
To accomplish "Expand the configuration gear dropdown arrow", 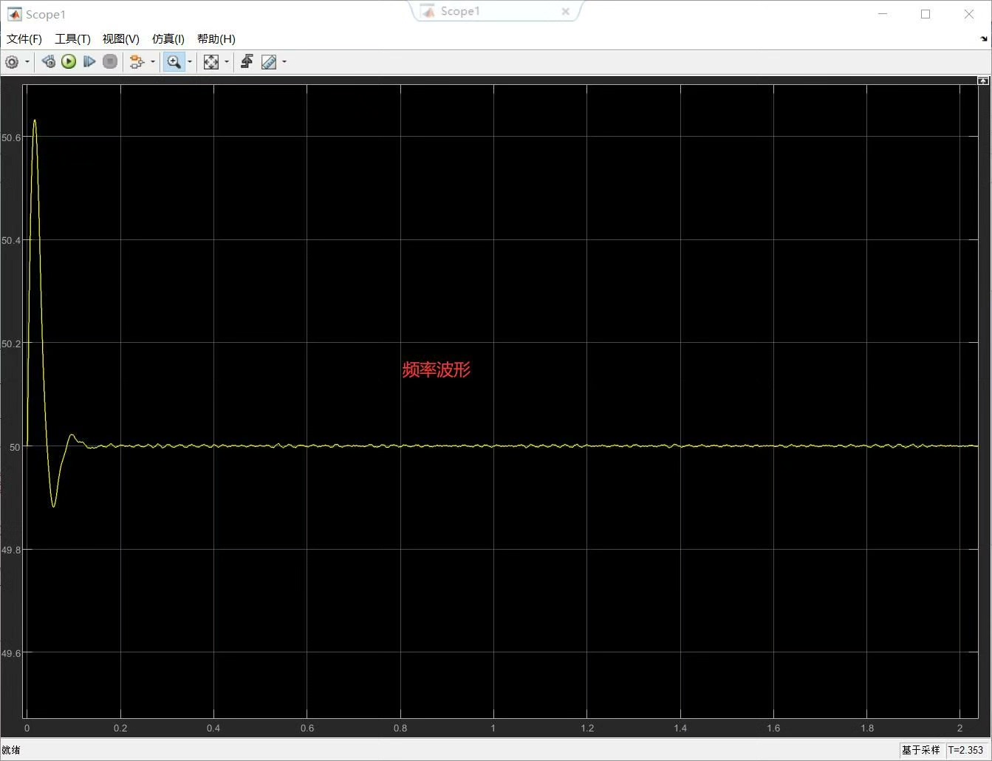I will pyautogui.click(x=27, y=62).
